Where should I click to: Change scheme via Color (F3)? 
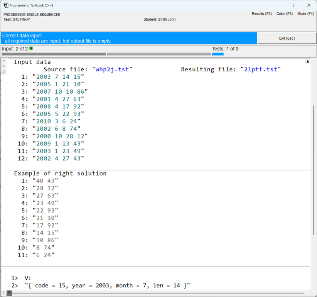[284, 14]
